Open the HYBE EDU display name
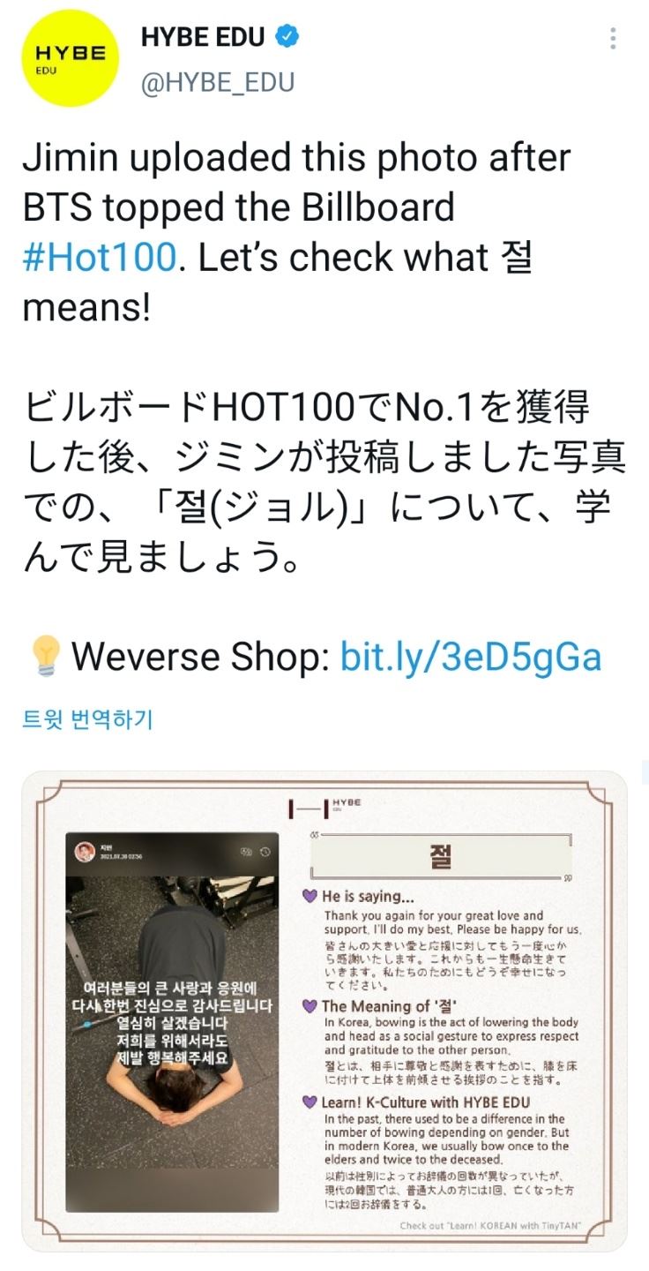Screen dimensions: 649x1271 (x=203, y=38)
